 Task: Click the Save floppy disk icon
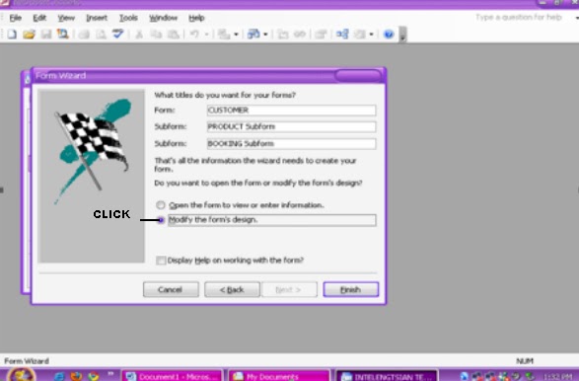click(46, 35)
